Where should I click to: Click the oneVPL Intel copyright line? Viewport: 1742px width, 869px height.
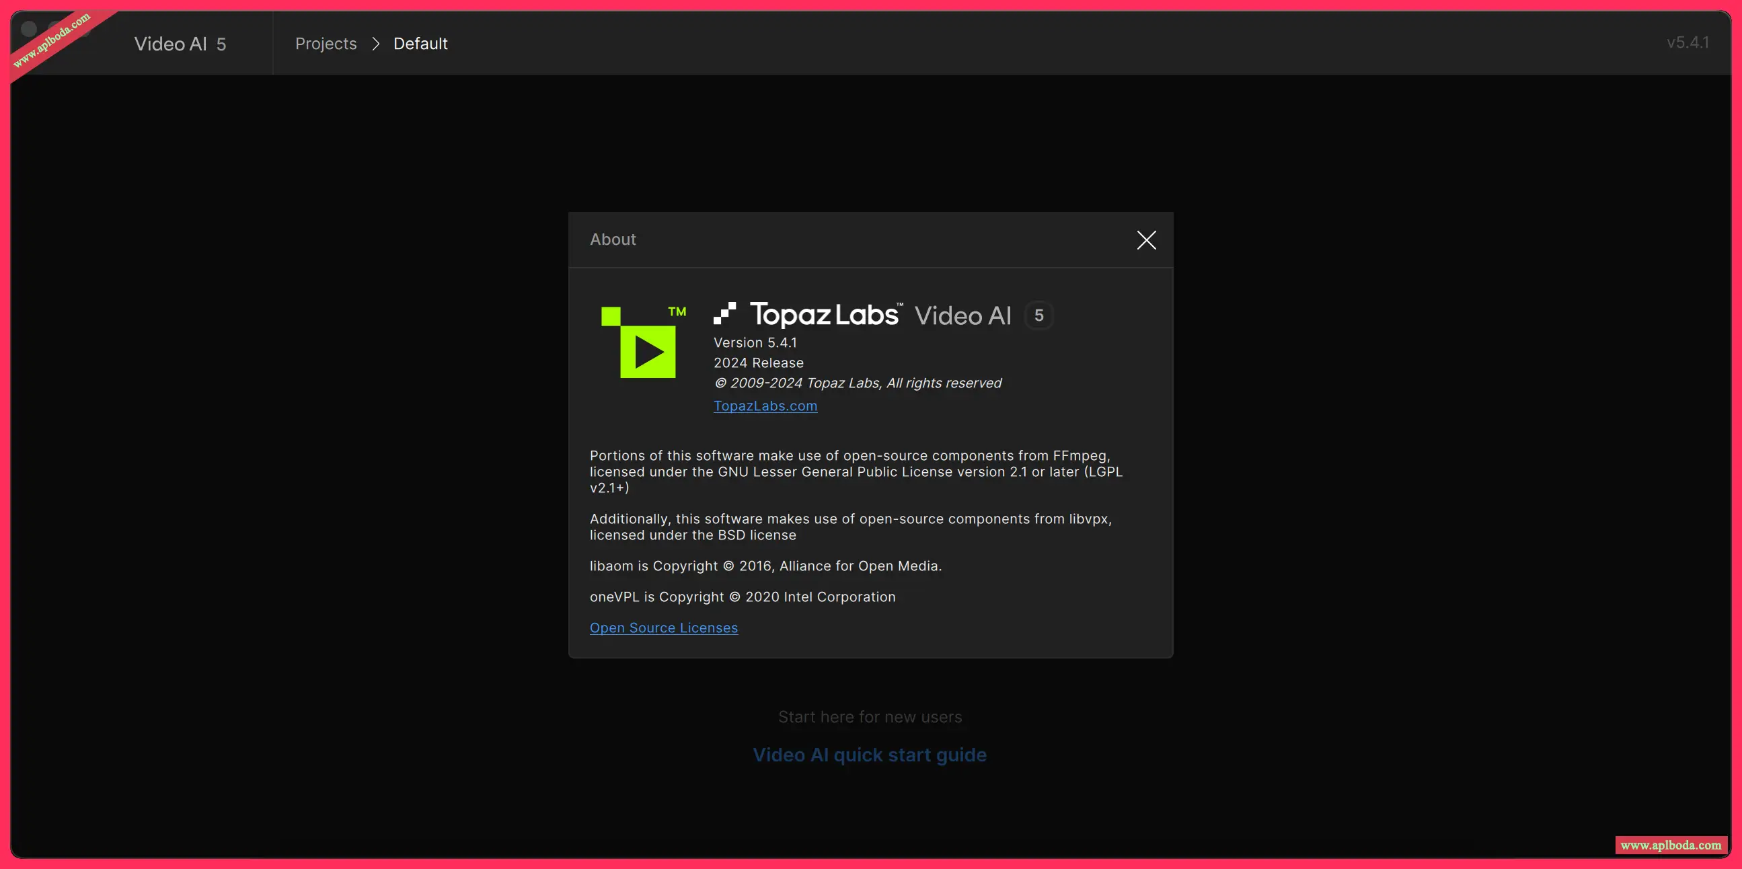coord(742,597)
